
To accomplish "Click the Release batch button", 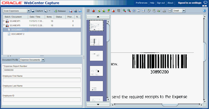I will (60, 11).
